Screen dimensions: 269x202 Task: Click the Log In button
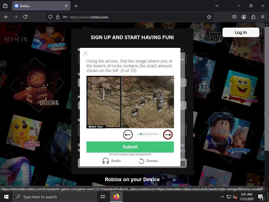tap(241, 32)
